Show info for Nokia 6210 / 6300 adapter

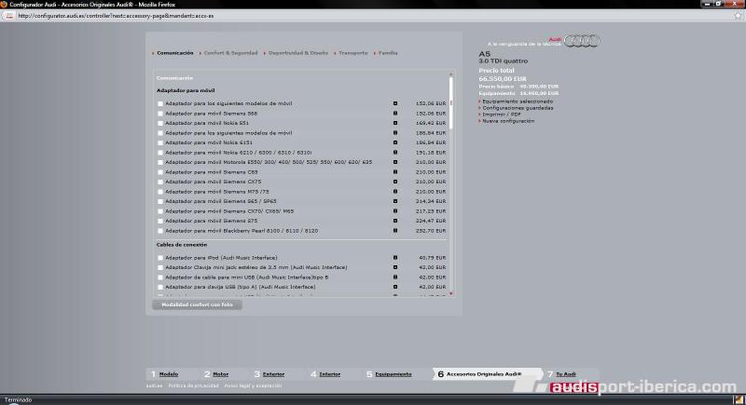[394, 153]
